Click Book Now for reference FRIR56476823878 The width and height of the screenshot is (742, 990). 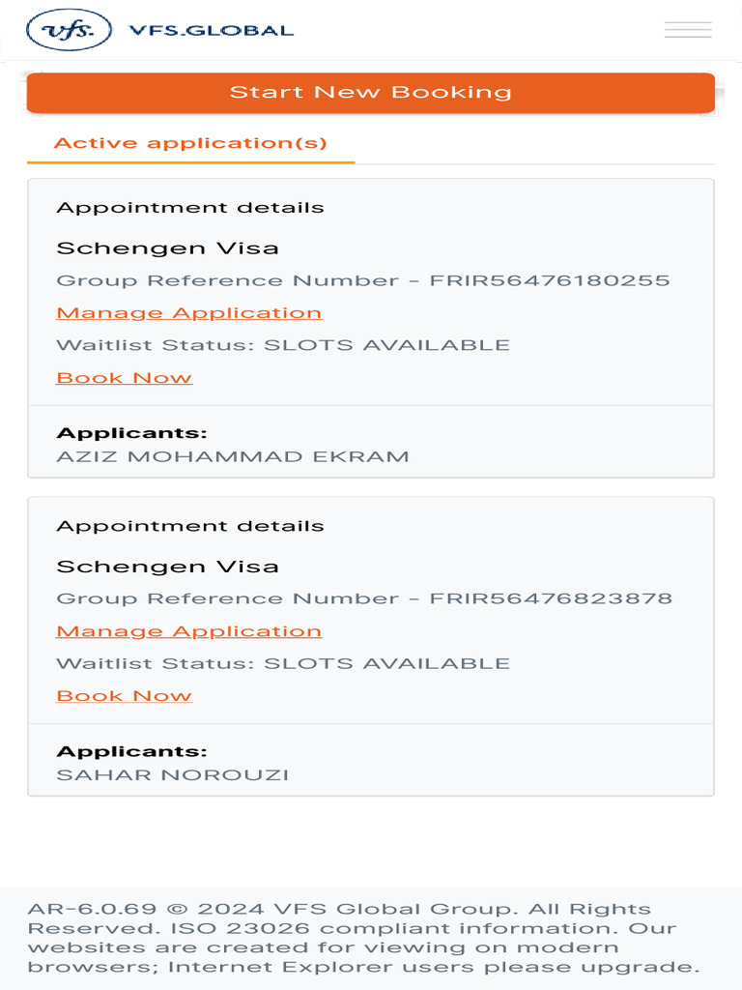pyautogui.click(x=125, y=696)
